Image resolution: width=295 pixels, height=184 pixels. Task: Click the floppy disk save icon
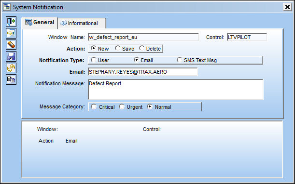[11, 56]
